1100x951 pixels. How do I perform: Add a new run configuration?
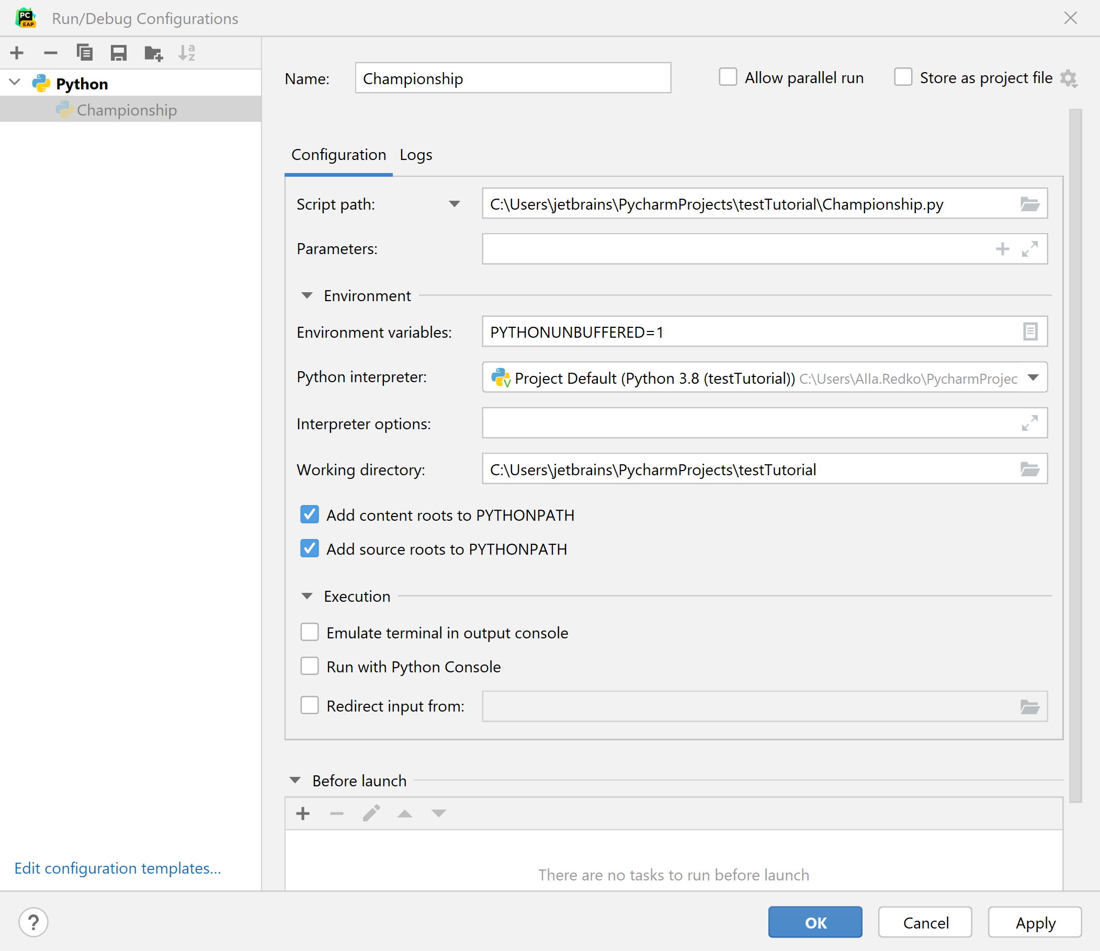[x=17, y=52]
